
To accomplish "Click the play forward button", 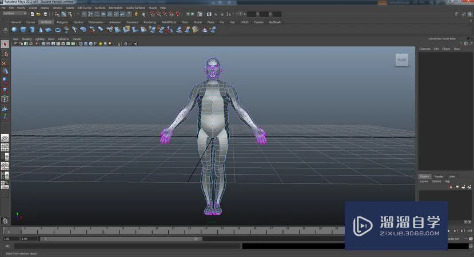I will (449, 231).
